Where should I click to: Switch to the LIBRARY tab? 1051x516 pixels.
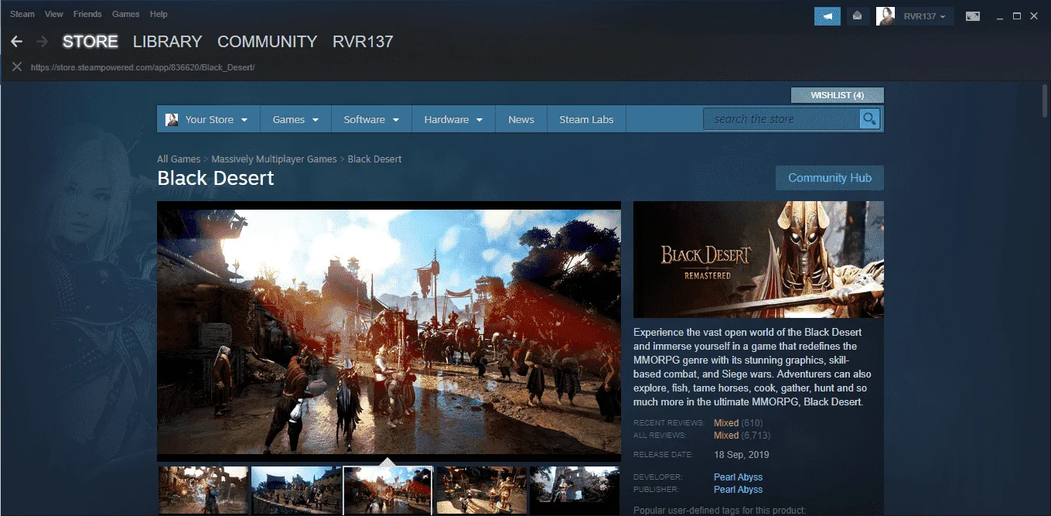tap(167, 42)
